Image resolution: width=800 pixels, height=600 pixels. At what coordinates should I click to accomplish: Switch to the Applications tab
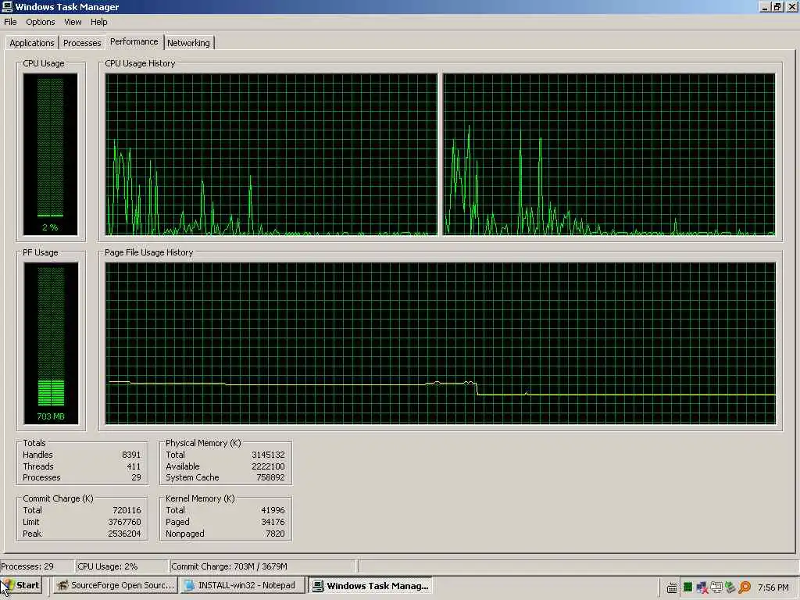pos(31,43)
